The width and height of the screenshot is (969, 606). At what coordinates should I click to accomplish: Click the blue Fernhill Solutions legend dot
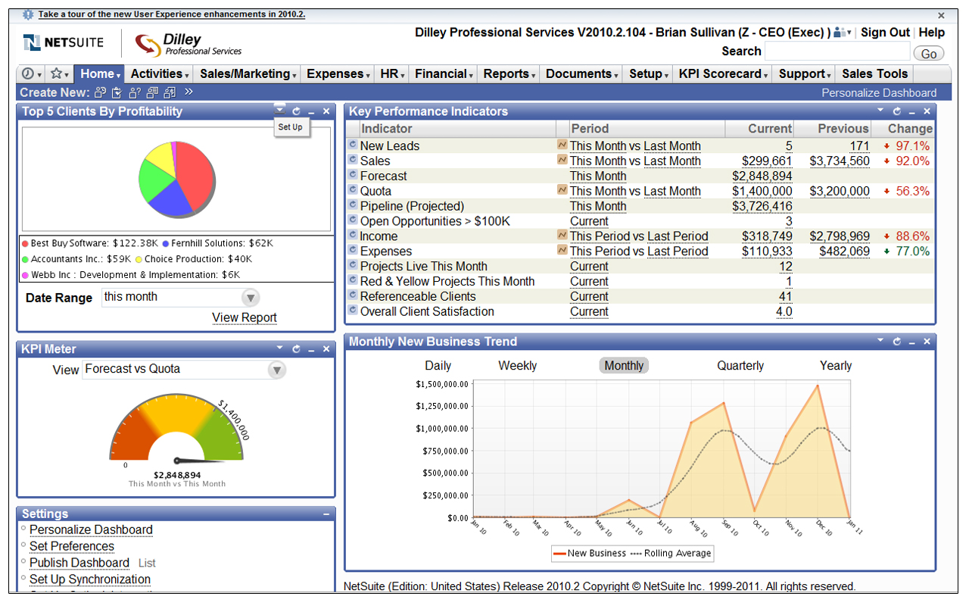click(166, 244)
